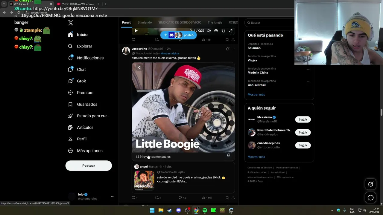Open Guardados bookmarks
383x215 pixels.
83,104
